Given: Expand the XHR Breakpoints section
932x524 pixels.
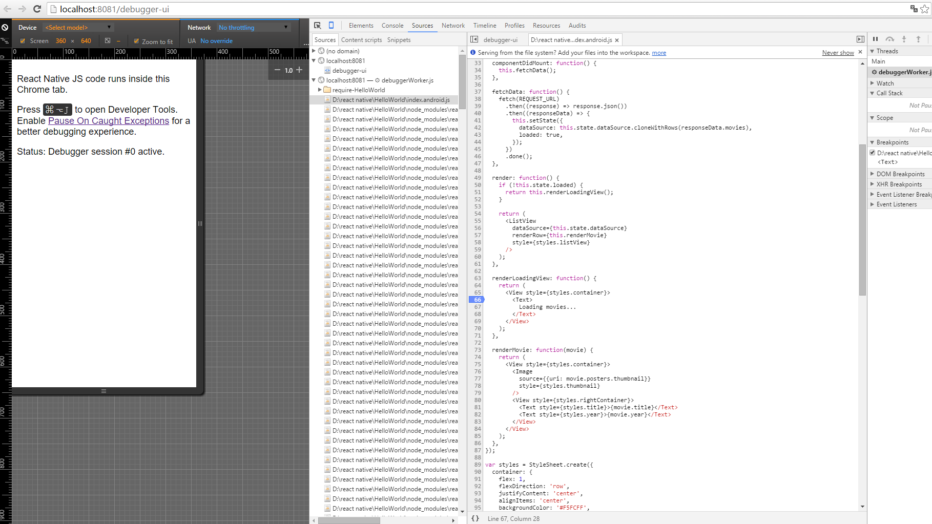Looking at the screenshot, I should 872,184.
